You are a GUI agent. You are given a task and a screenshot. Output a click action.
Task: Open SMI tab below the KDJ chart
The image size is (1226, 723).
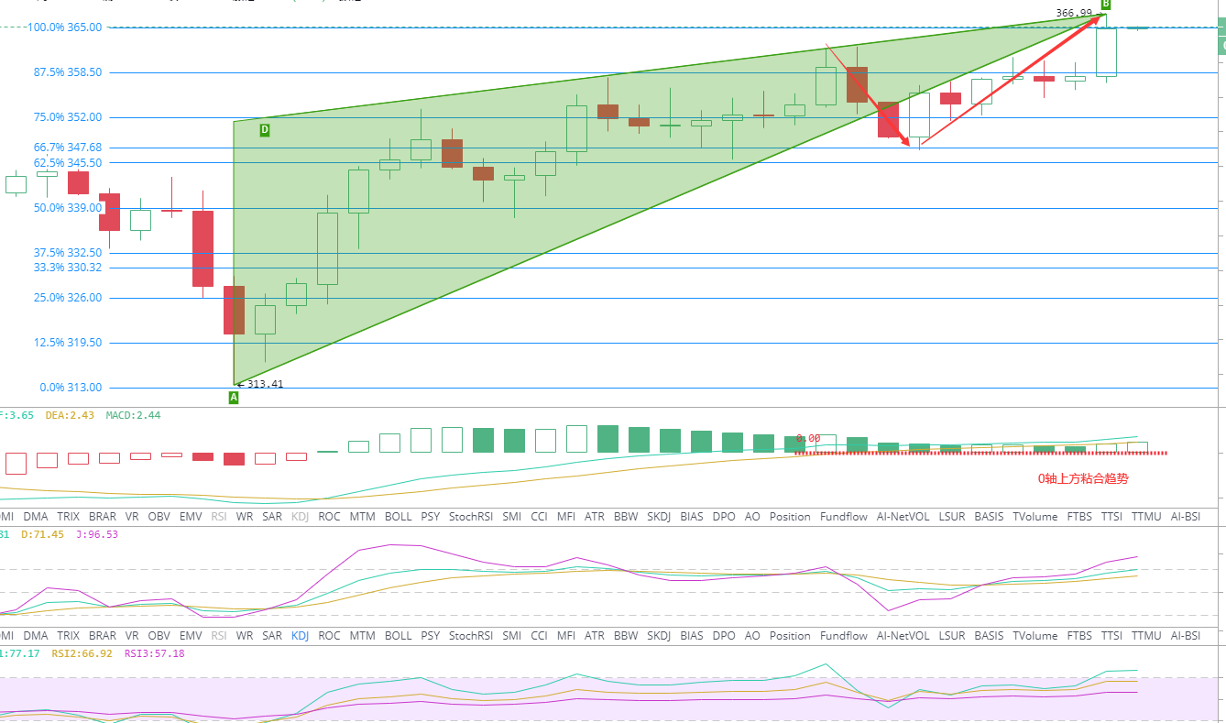pyautogui.click(x=511, y=636)
